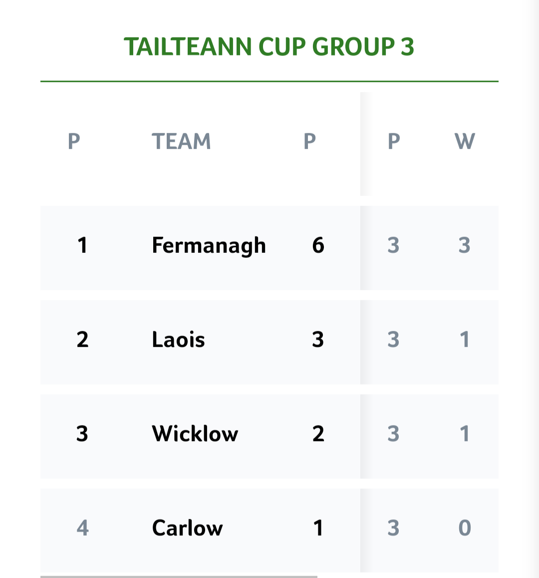The image size is (539, 578).
Task: Click Wicklow's points value of 2
Action: click(318, 433)
